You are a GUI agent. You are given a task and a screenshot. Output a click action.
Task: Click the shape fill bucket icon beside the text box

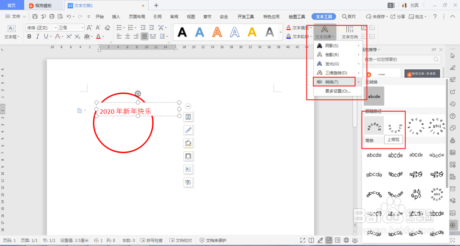[x=188, y=143]
